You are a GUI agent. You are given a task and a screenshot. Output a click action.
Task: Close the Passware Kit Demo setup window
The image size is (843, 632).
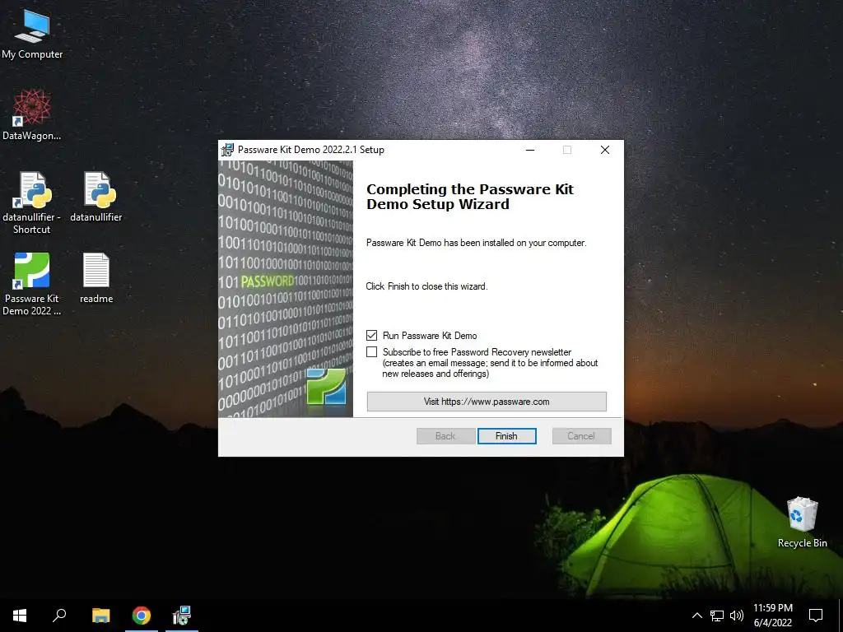tap(605, 150)
